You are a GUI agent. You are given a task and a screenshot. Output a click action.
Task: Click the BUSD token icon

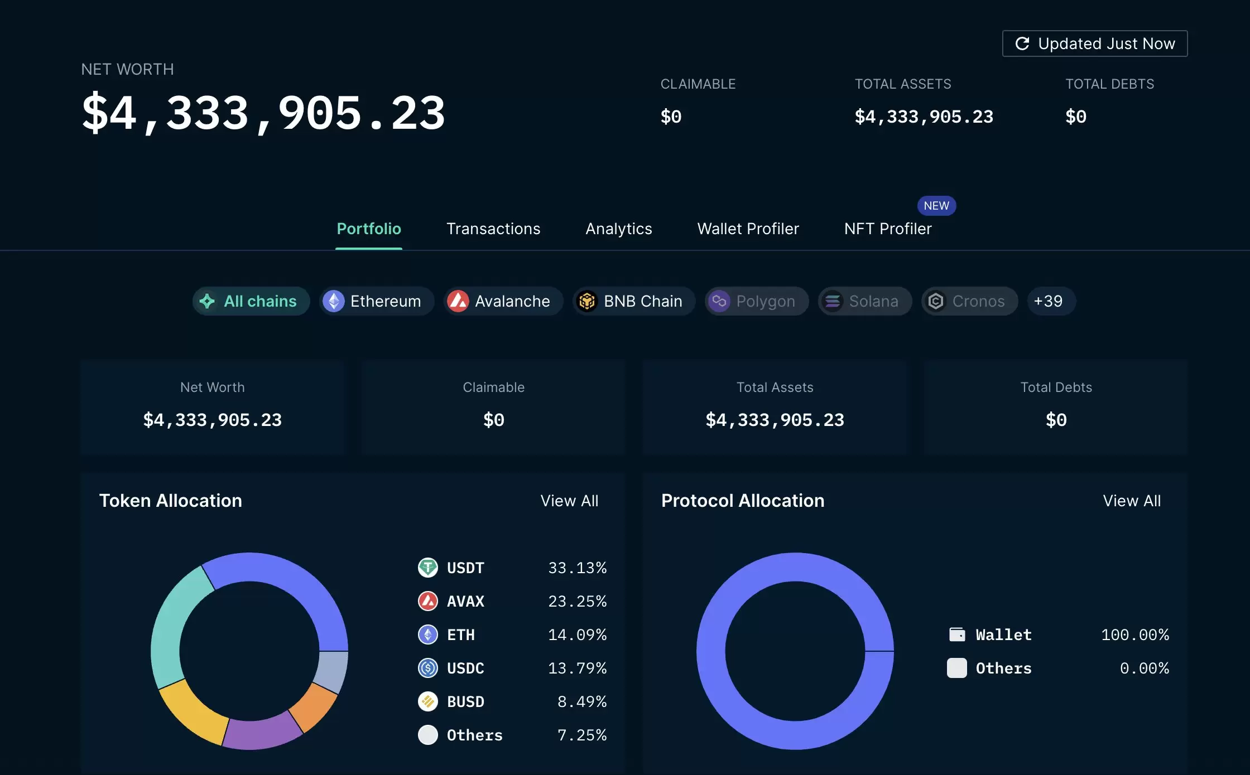pyautogui.click(x=428, y=701)
